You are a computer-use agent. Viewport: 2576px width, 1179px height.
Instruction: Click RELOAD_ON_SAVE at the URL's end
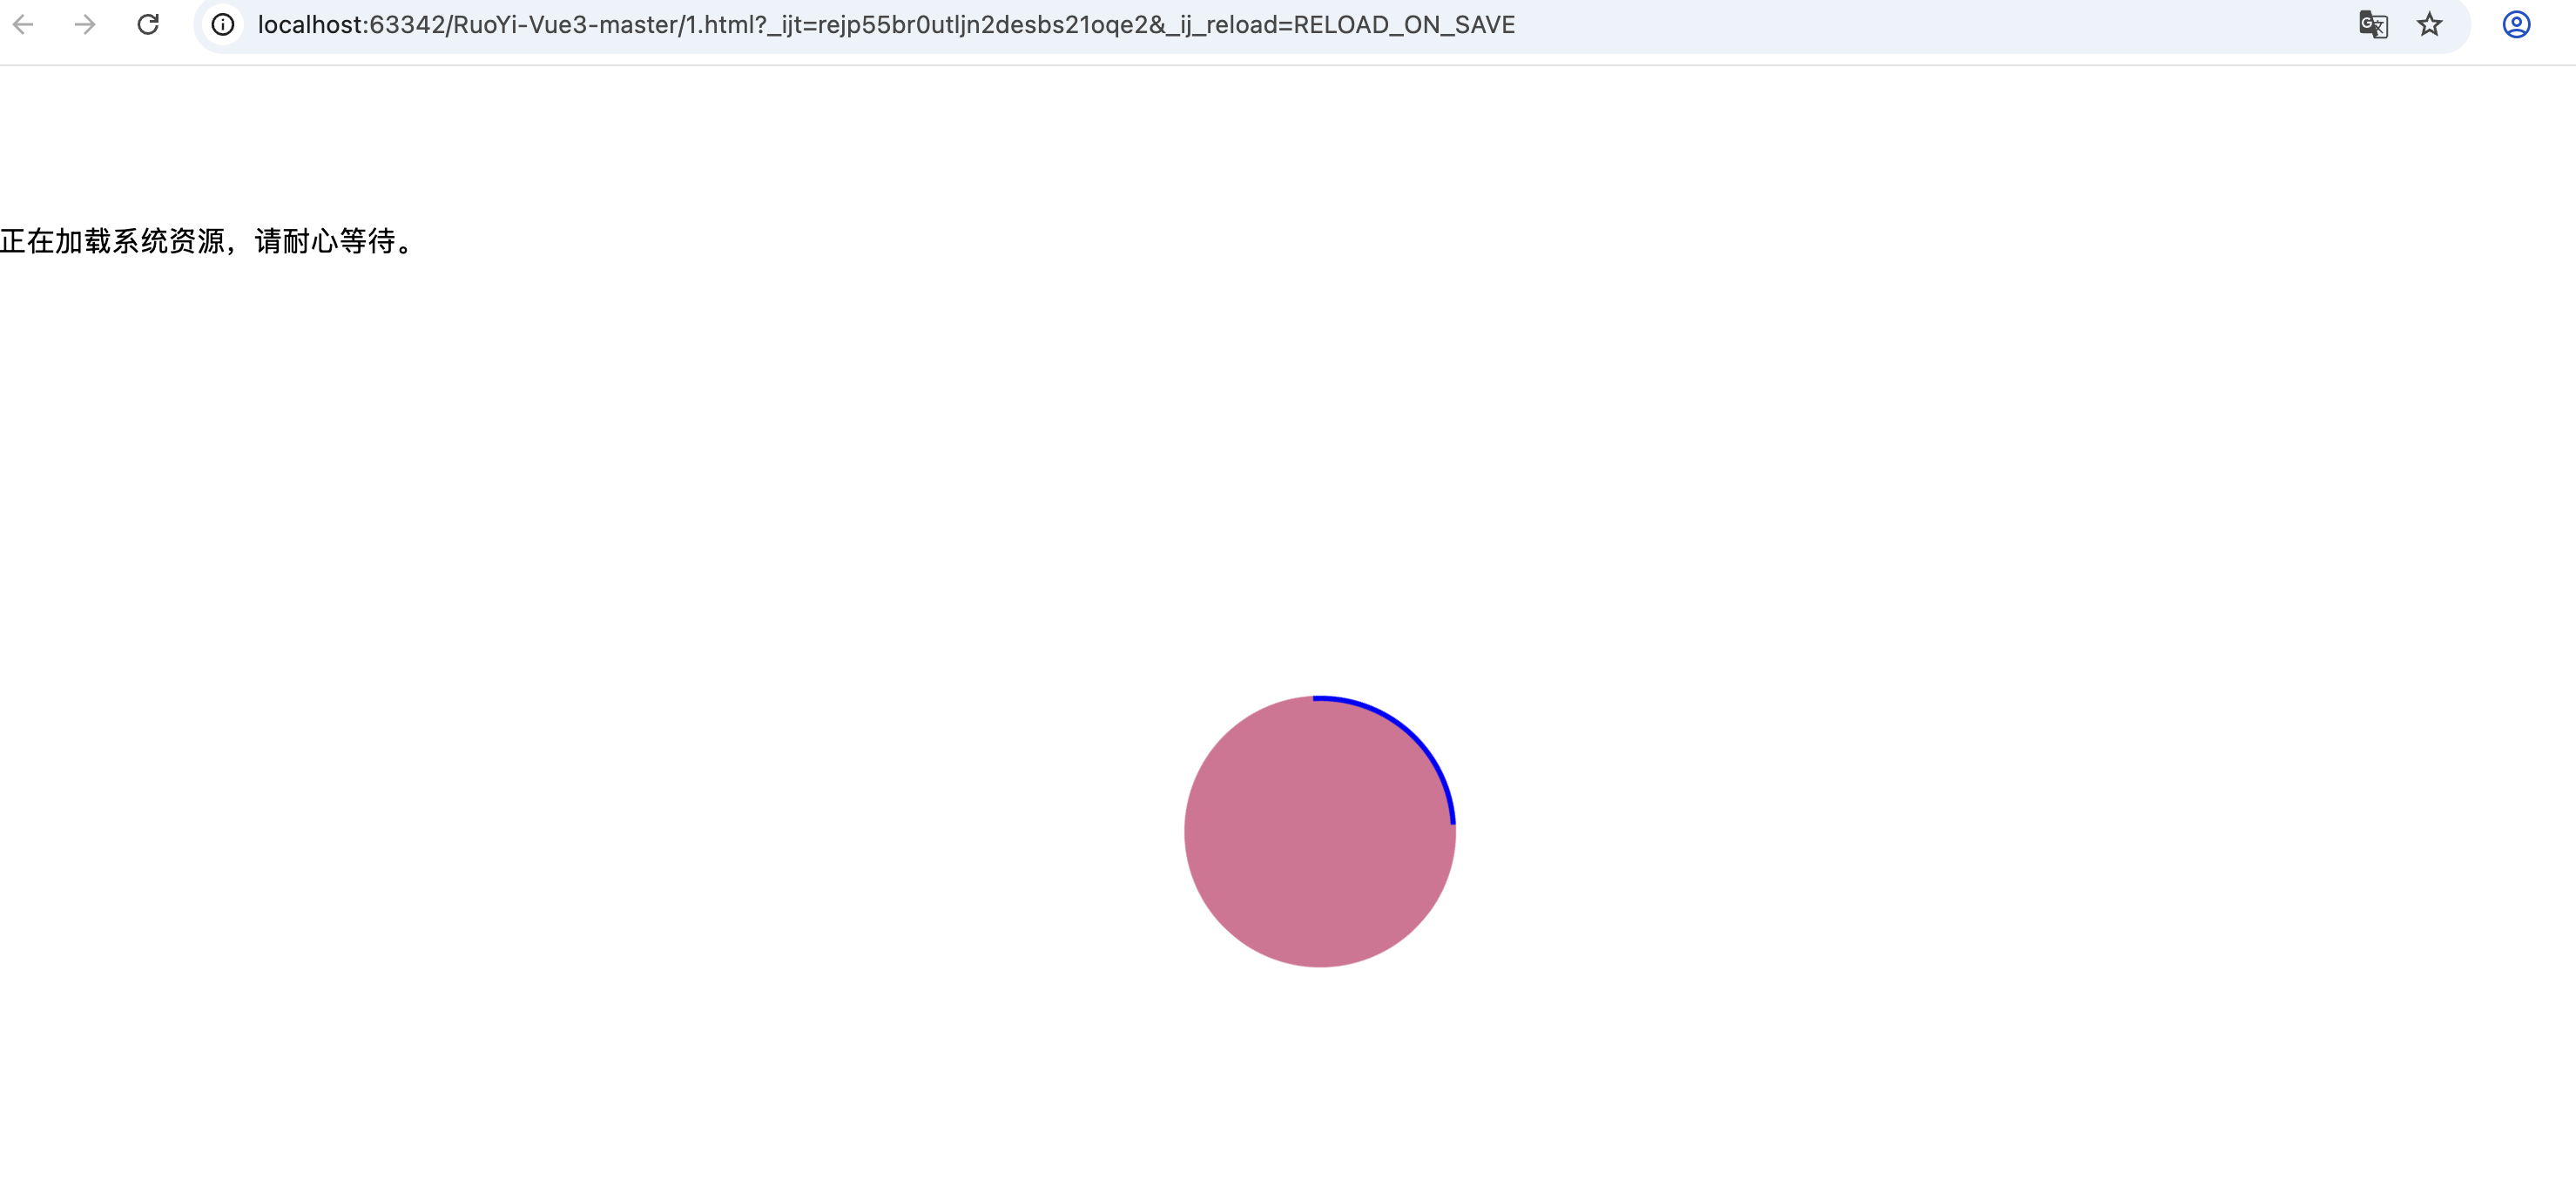(1404, 24)
